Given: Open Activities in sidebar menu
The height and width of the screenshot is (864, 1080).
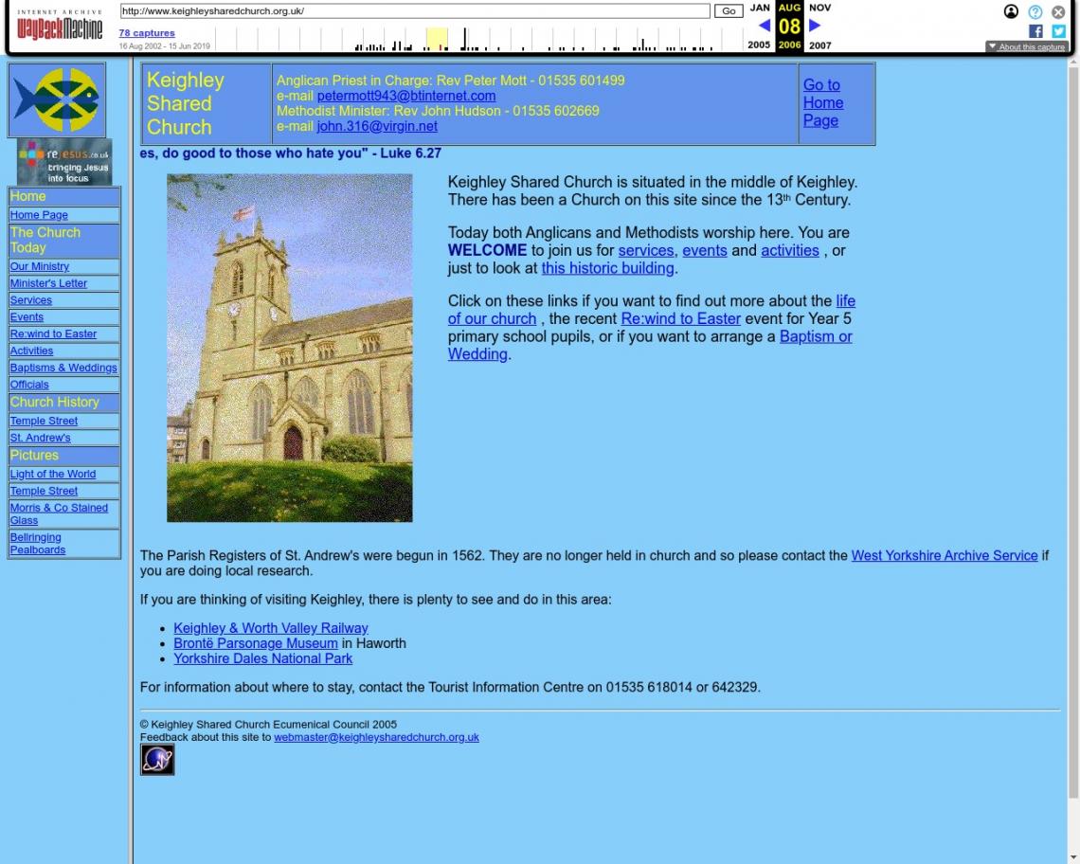Looking at the screenshot, I should (x=31, y=351).
